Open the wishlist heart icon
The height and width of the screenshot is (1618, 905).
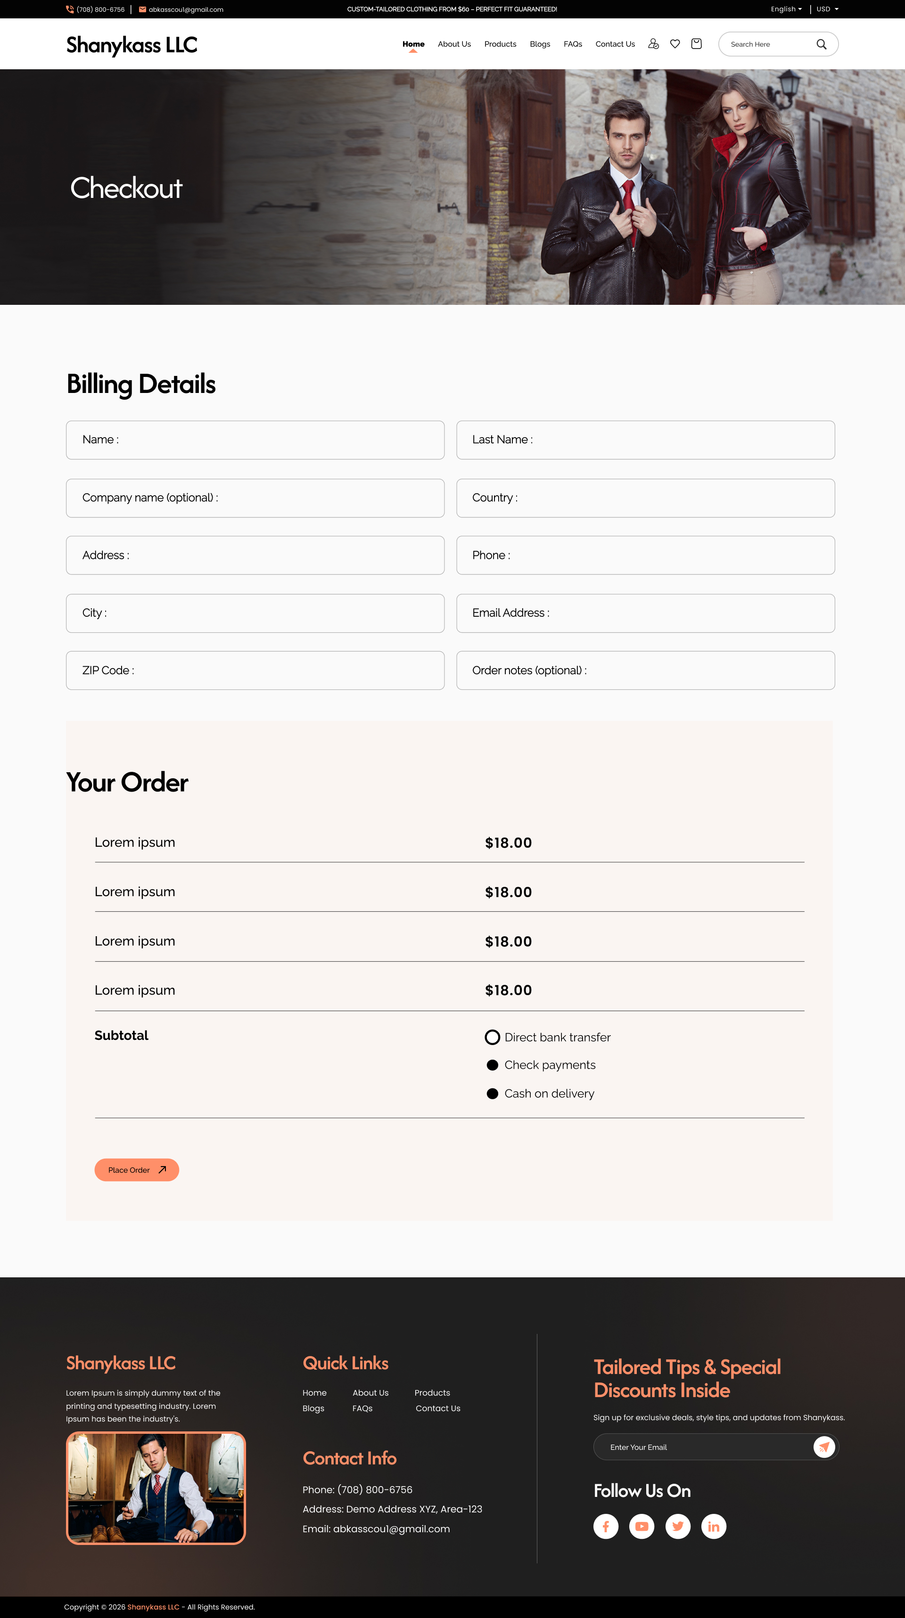click(675, 44)
